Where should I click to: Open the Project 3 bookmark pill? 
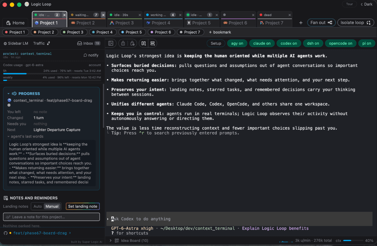73,32
